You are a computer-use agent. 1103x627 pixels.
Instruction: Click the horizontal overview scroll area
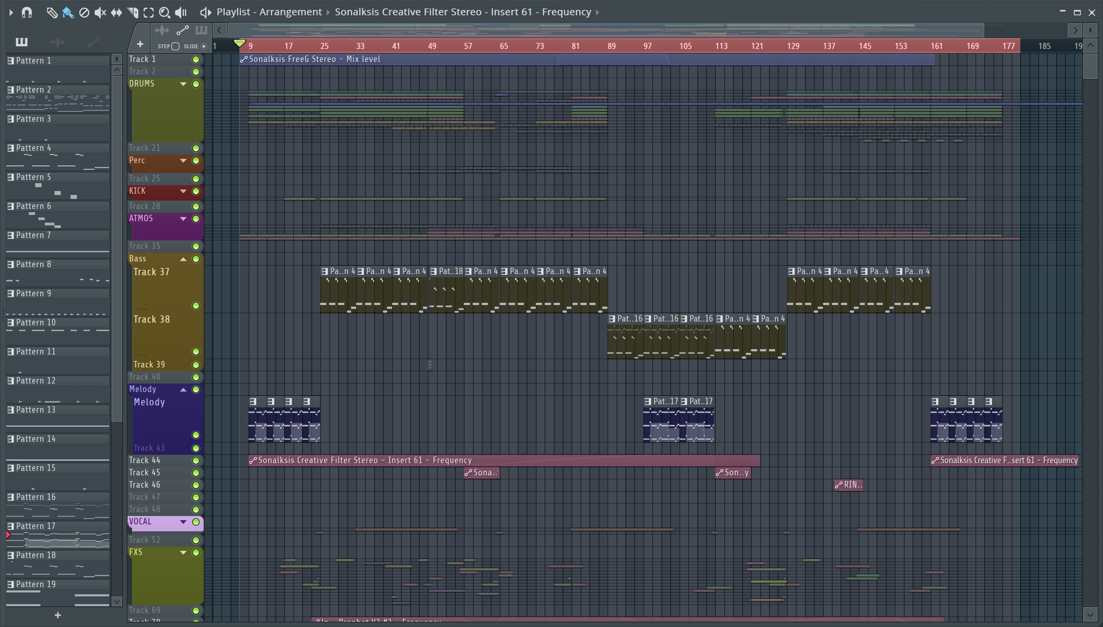pos(606,30)
